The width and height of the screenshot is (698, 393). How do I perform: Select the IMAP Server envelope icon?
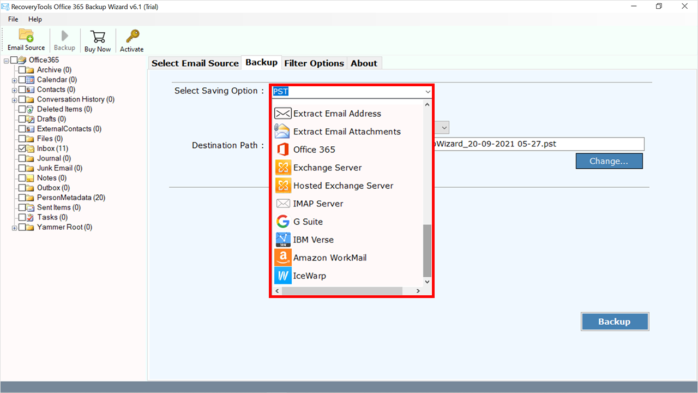pyautogui.click(x=283, y=204)
